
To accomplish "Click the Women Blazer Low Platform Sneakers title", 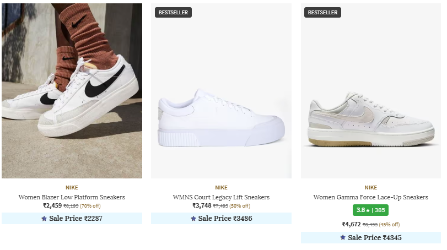I will (72, 197).
